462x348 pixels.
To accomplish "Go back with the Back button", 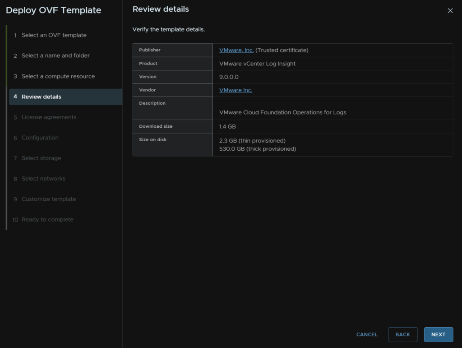I will (402, 334).
